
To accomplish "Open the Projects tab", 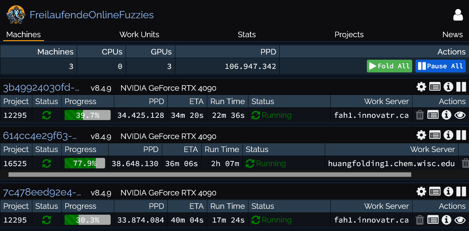I will 349,35.
